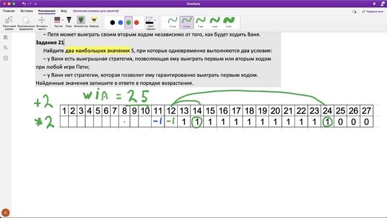Open the notifications bell icon

click(x=374, y=4)
